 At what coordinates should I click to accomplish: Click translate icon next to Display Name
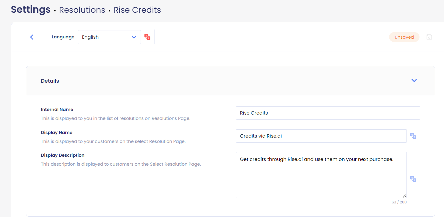pos(413,136)
